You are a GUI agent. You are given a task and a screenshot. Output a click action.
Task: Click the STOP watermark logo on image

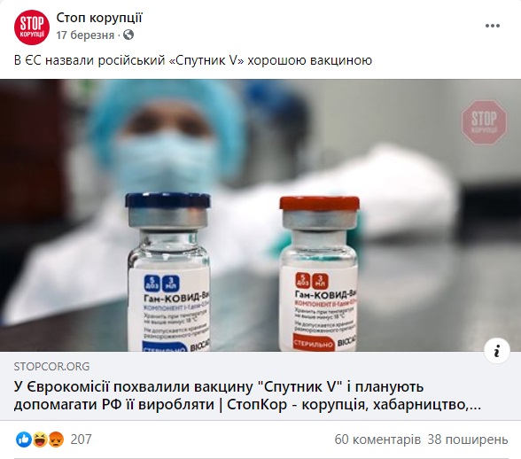(484, 122)
